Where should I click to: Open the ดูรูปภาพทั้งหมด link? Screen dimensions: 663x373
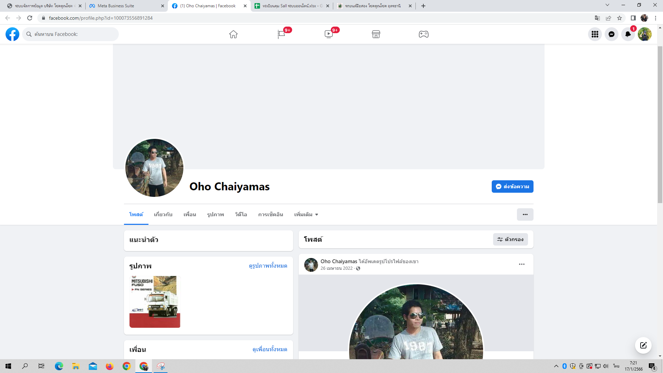click(268, 266)
